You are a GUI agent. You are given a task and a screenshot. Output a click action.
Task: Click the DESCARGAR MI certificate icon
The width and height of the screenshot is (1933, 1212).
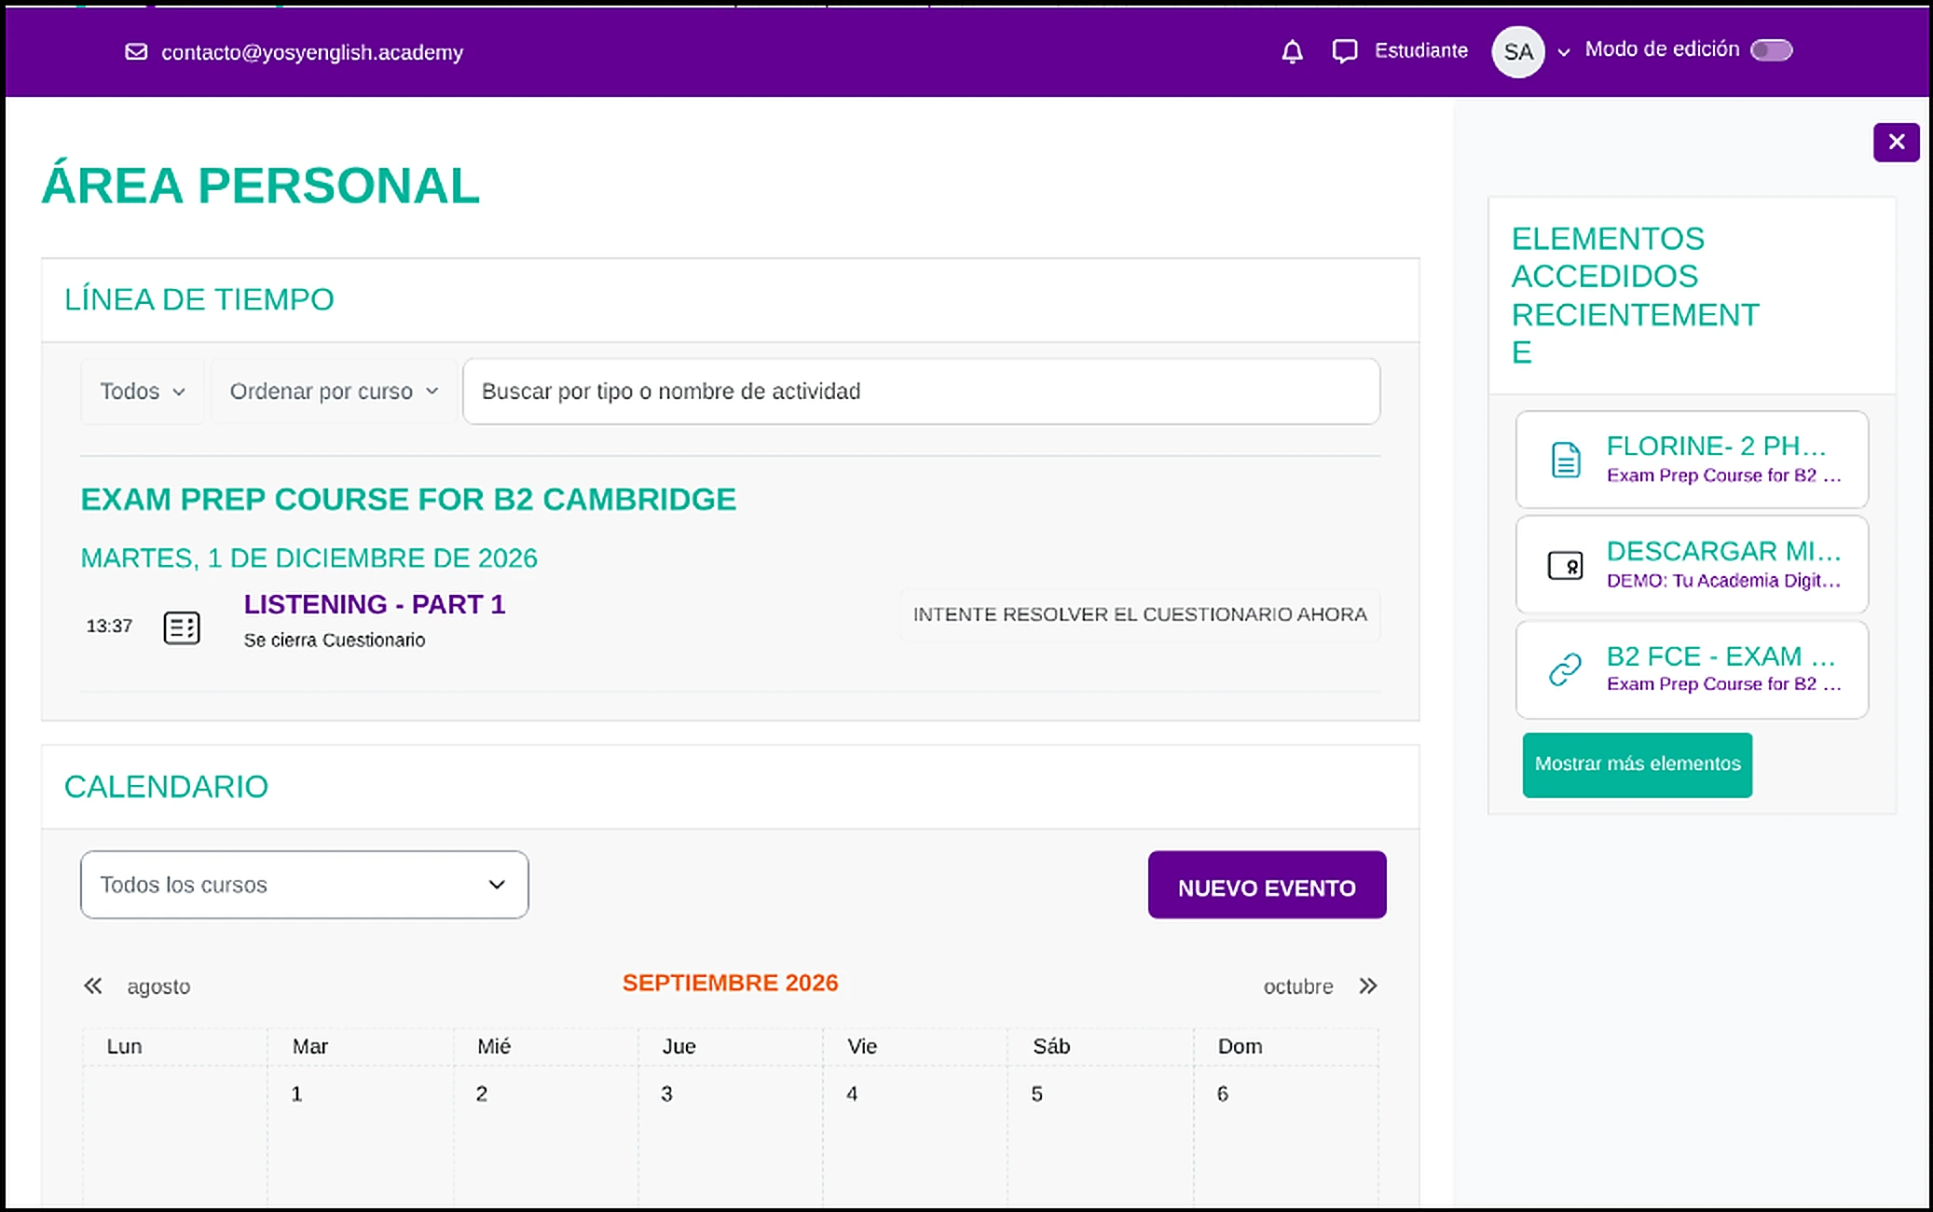(x=1566, y=565)
